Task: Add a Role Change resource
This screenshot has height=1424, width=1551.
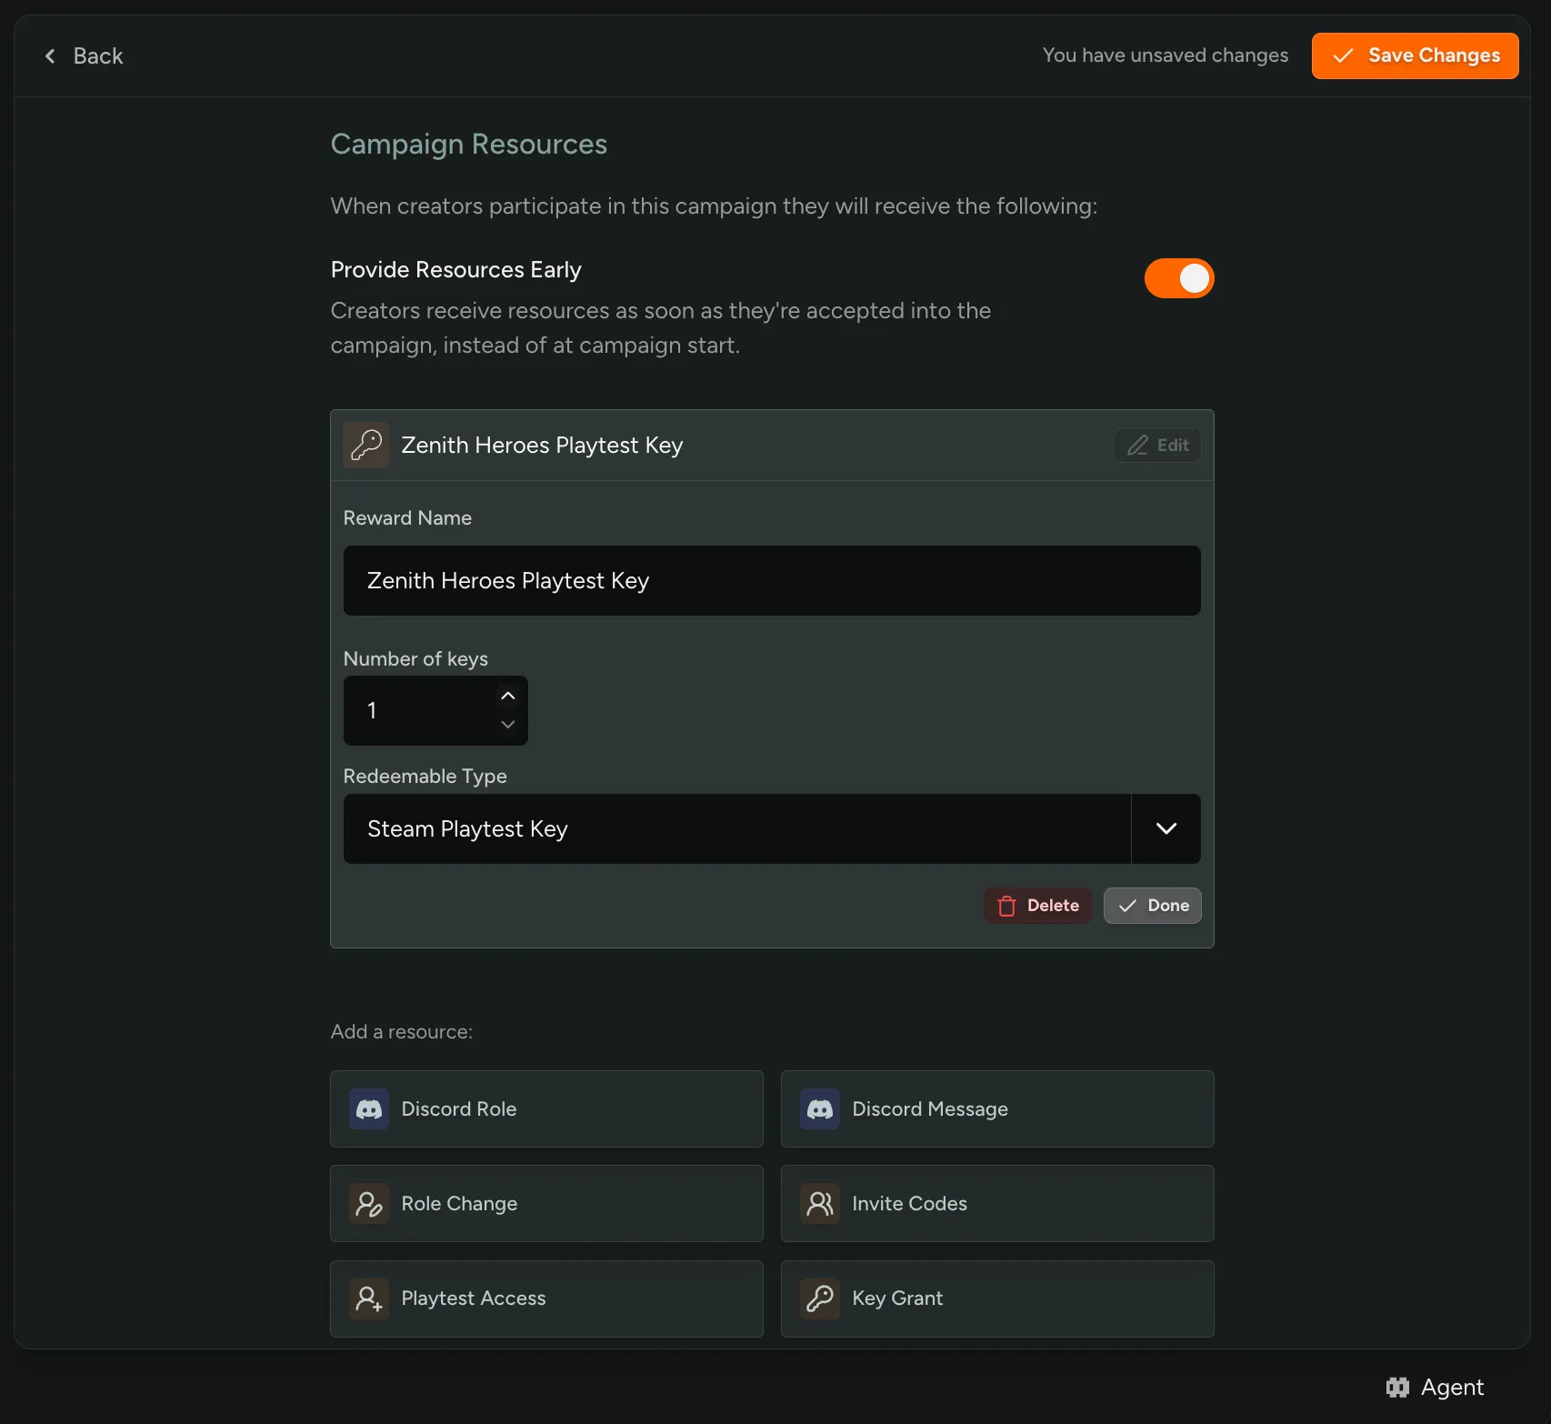Action: (546, 1203)
